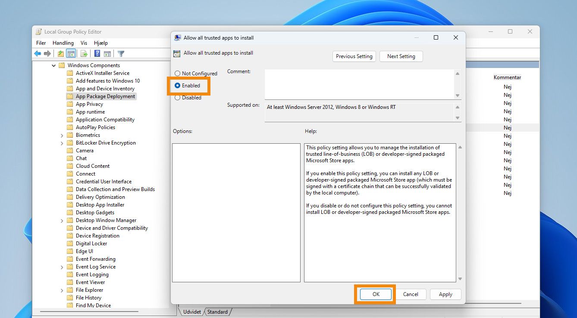Click the Comment box scroll-up arrow
The width and height of the screenshot is (577, 318).
(458, 74)
